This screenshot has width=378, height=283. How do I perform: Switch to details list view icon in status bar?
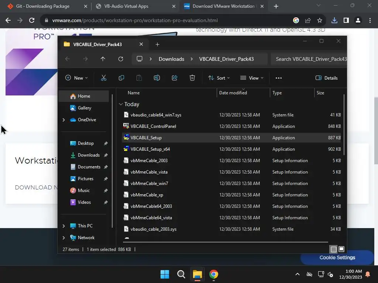coord(333,249)
